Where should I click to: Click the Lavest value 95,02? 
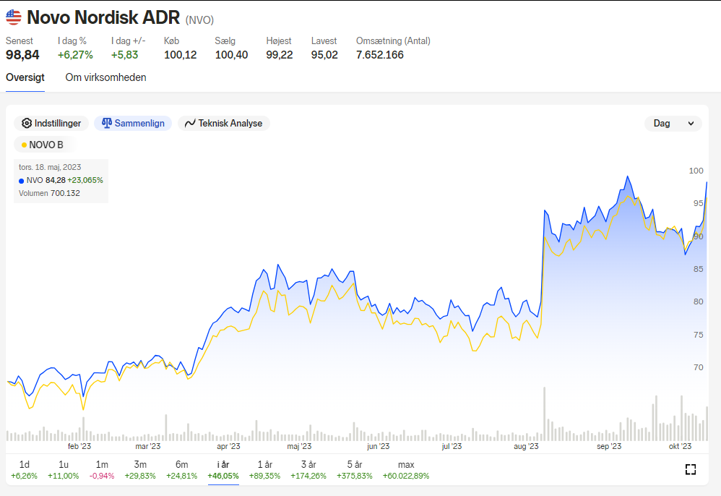(324, 55)
